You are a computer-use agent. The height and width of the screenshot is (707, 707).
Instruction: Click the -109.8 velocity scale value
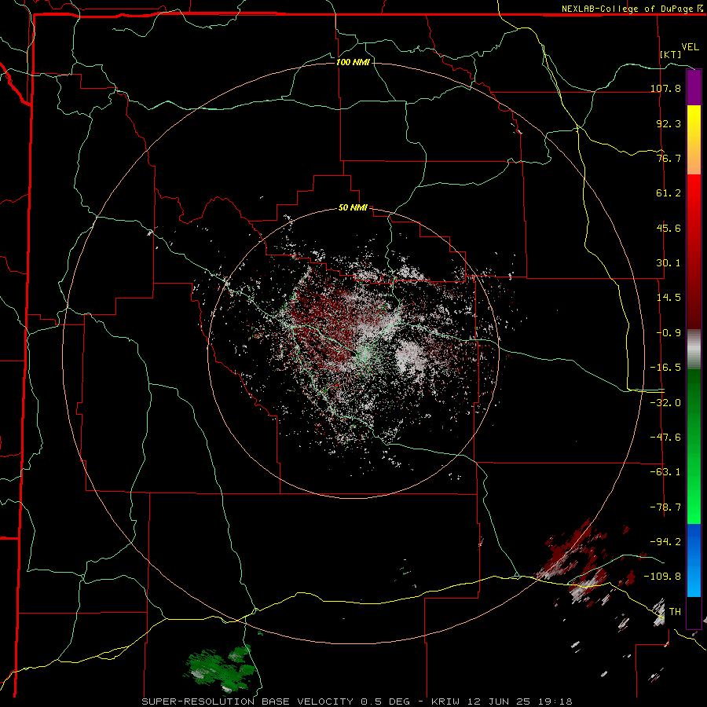click(x=663, y=577)
